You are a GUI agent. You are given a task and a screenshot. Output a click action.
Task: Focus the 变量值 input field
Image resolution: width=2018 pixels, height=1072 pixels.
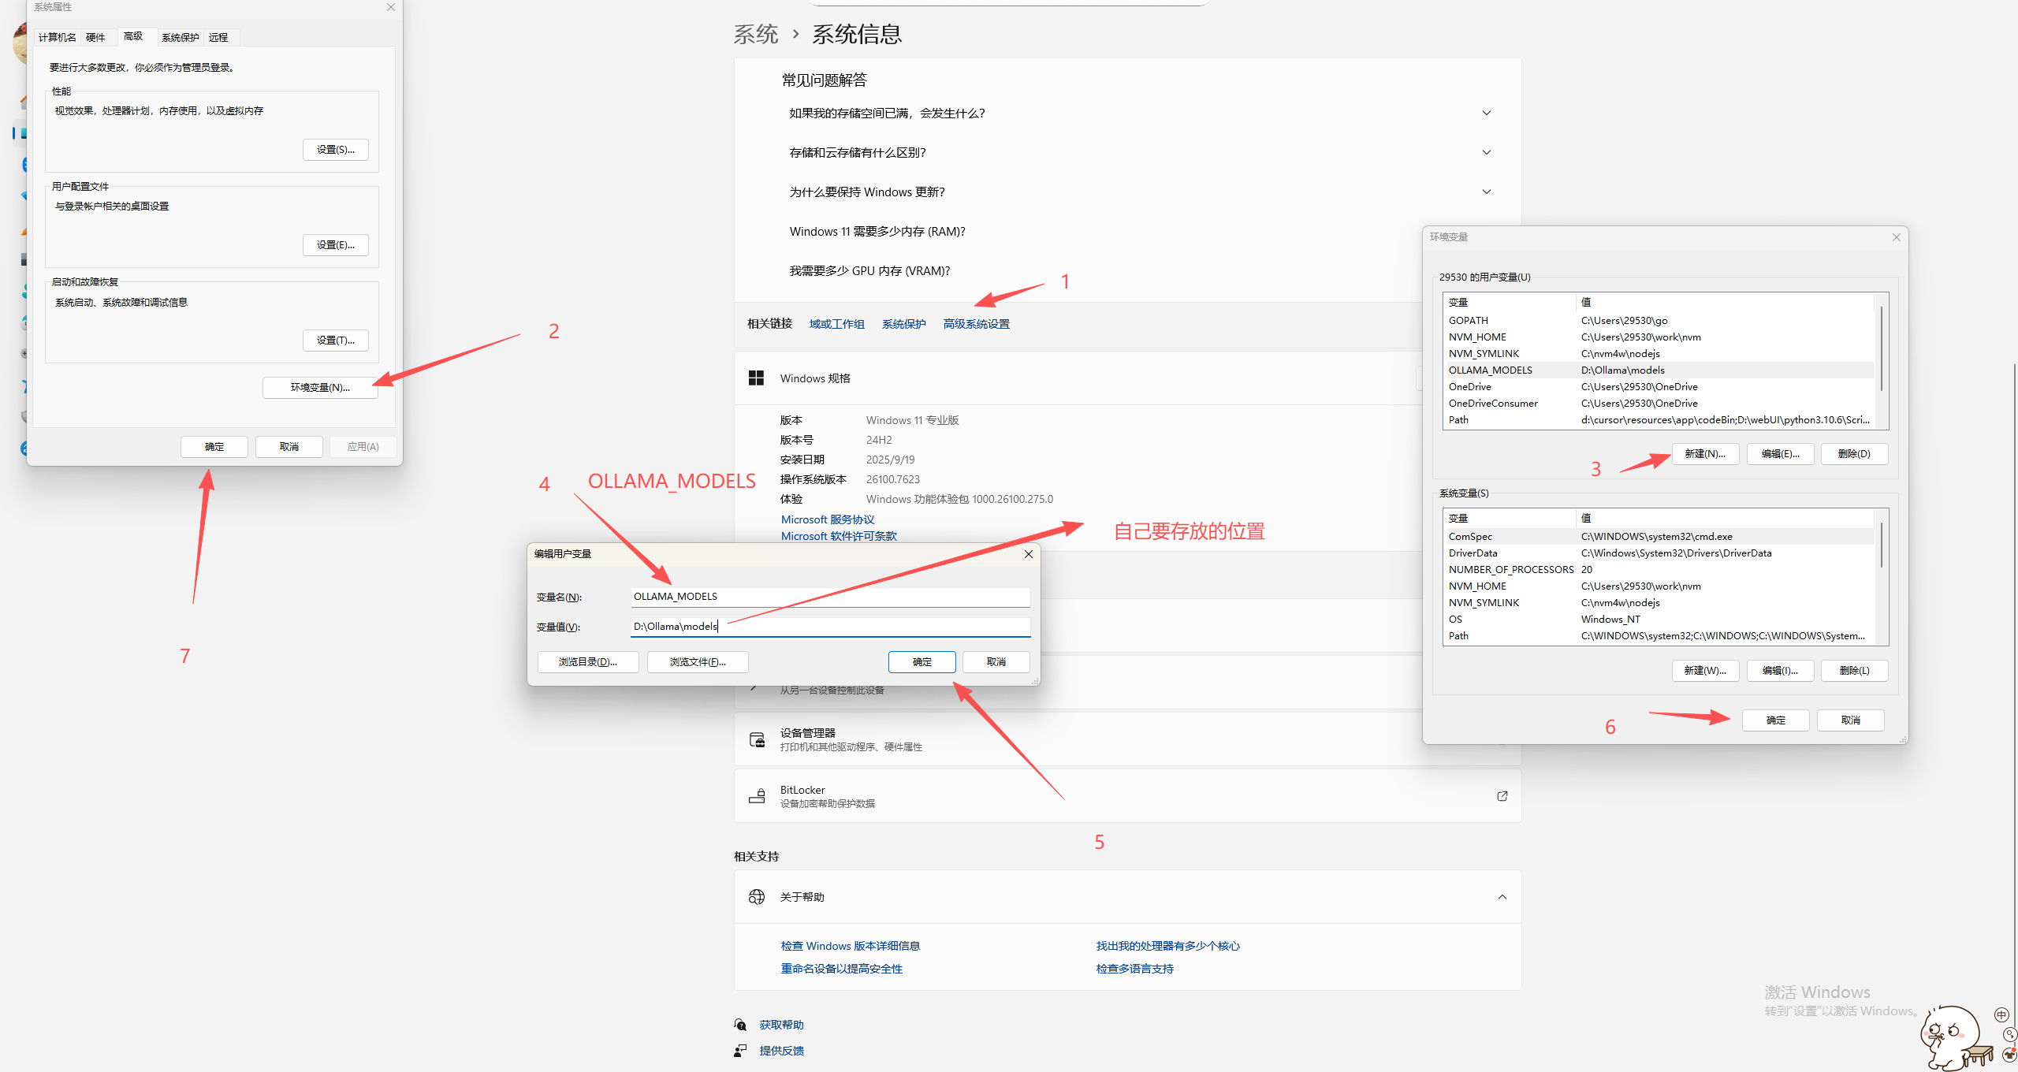(830, 627)
